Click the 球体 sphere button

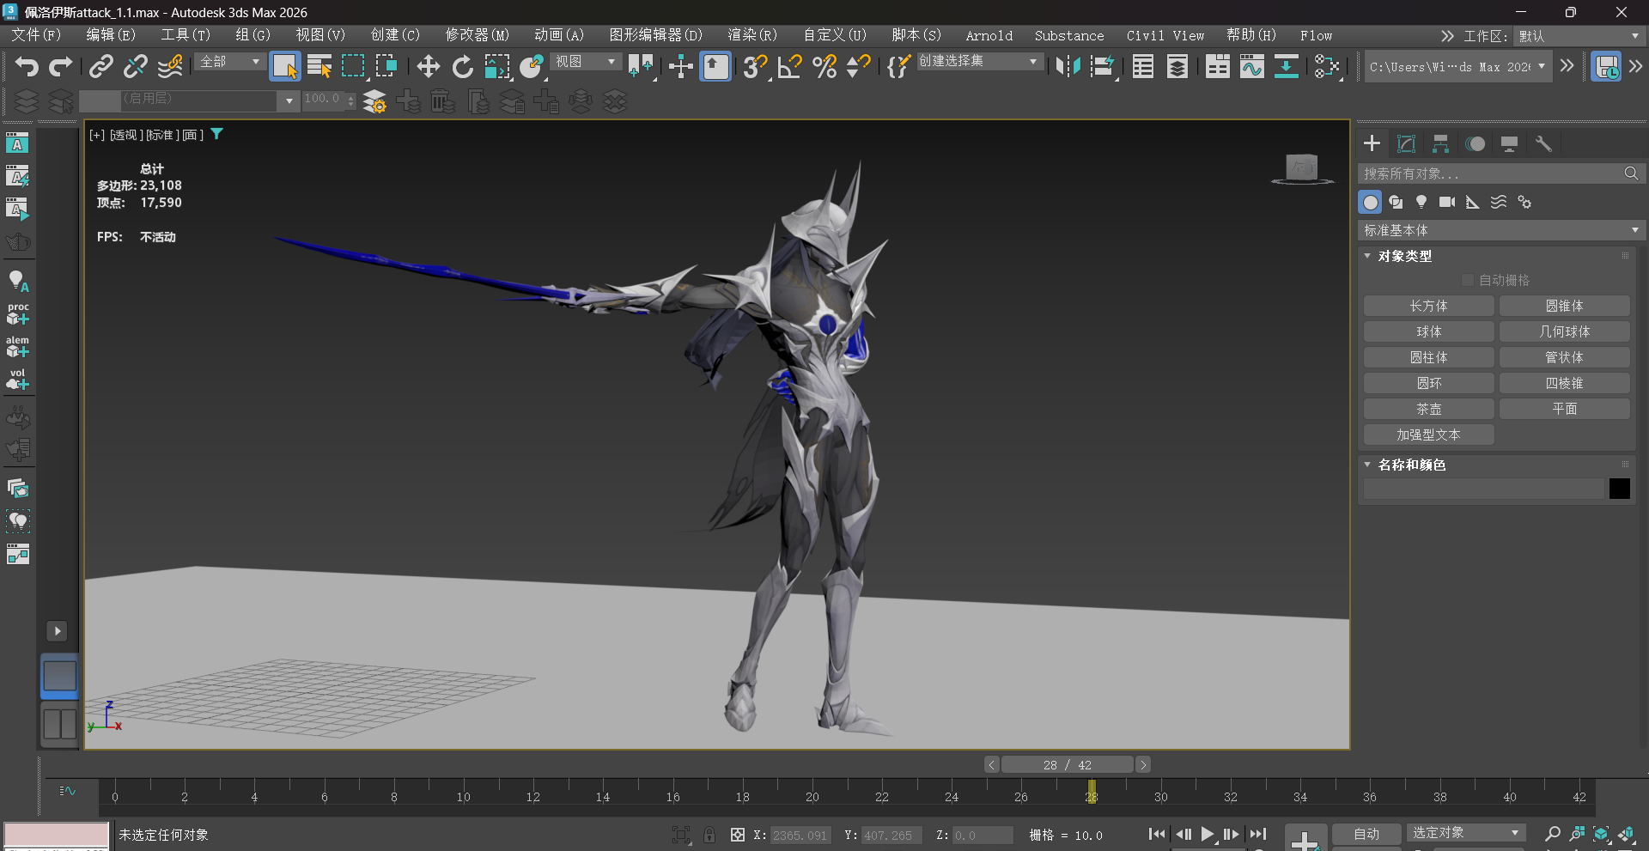click(x=1428, y=331)
